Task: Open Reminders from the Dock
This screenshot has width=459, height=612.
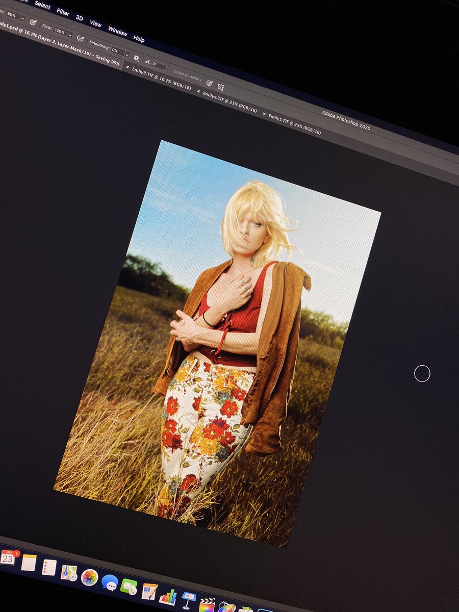Action: pos(49,567)
